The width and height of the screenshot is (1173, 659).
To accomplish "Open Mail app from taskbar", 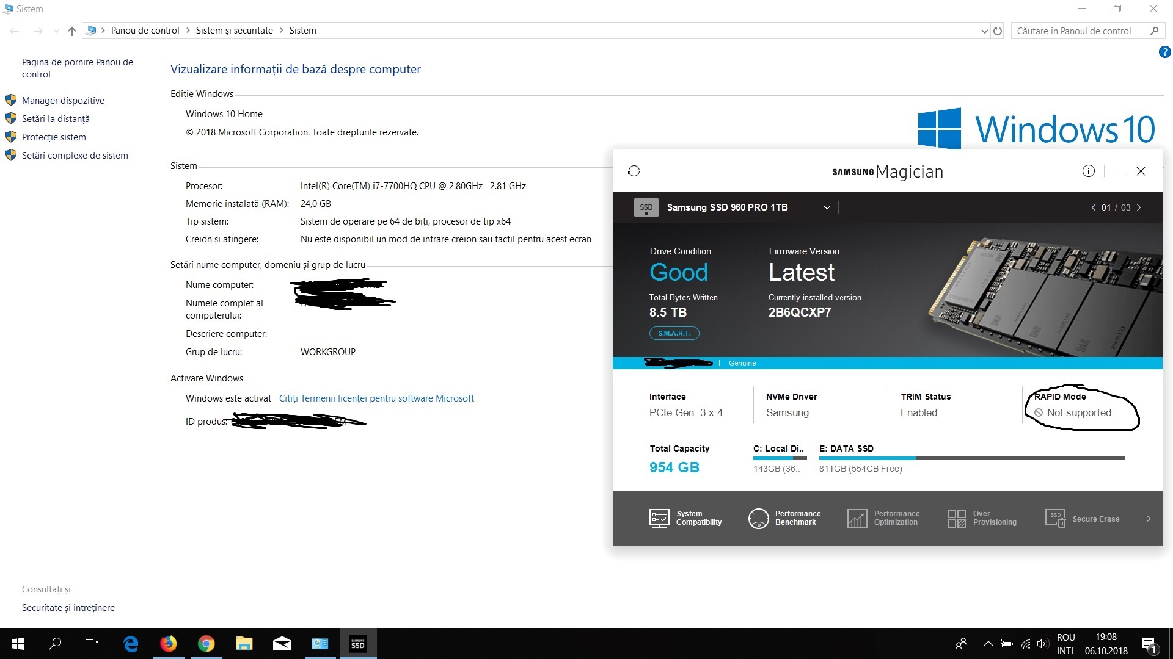I will pyautogui.click(x=282, y=644).
